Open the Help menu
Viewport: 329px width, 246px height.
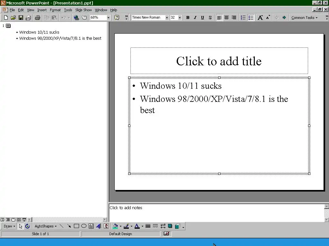(113, 10)
